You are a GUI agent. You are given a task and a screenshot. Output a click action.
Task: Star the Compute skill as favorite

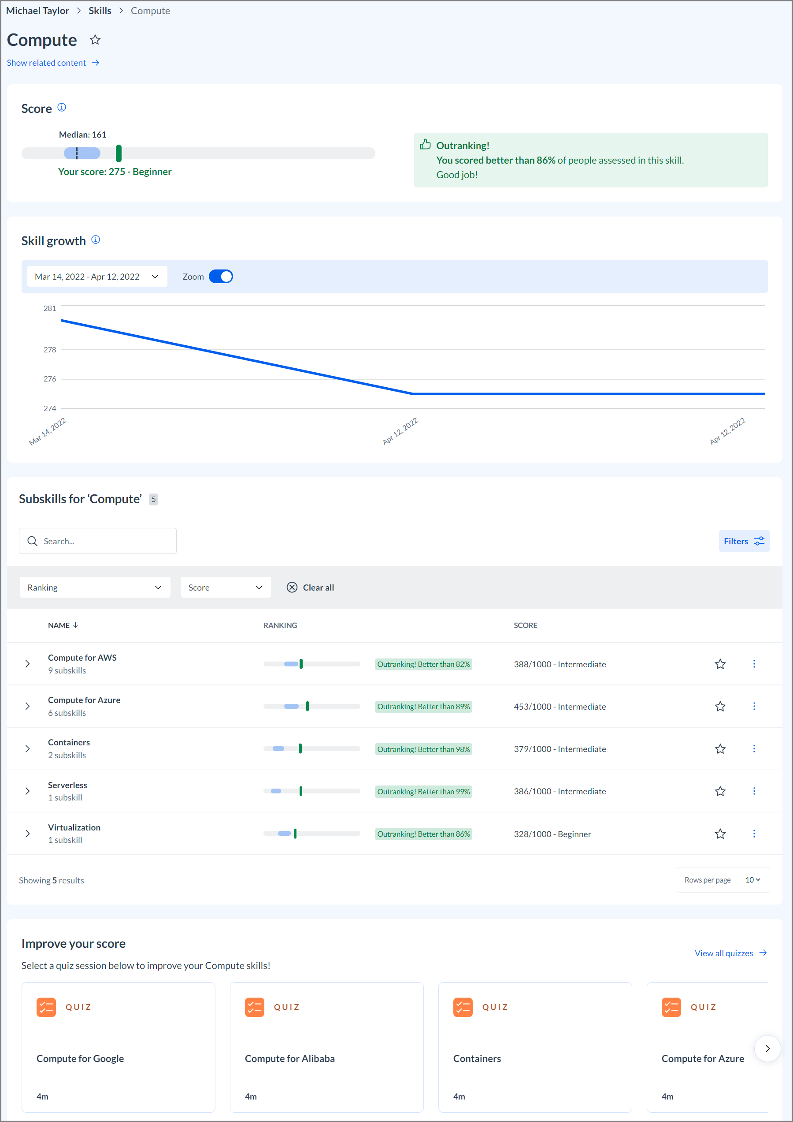[x=95, y=40]
